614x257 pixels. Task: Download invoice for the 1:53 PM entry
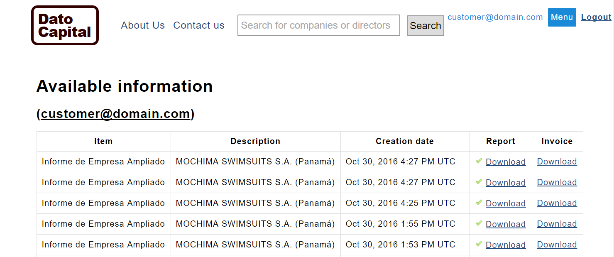point(557,245)
